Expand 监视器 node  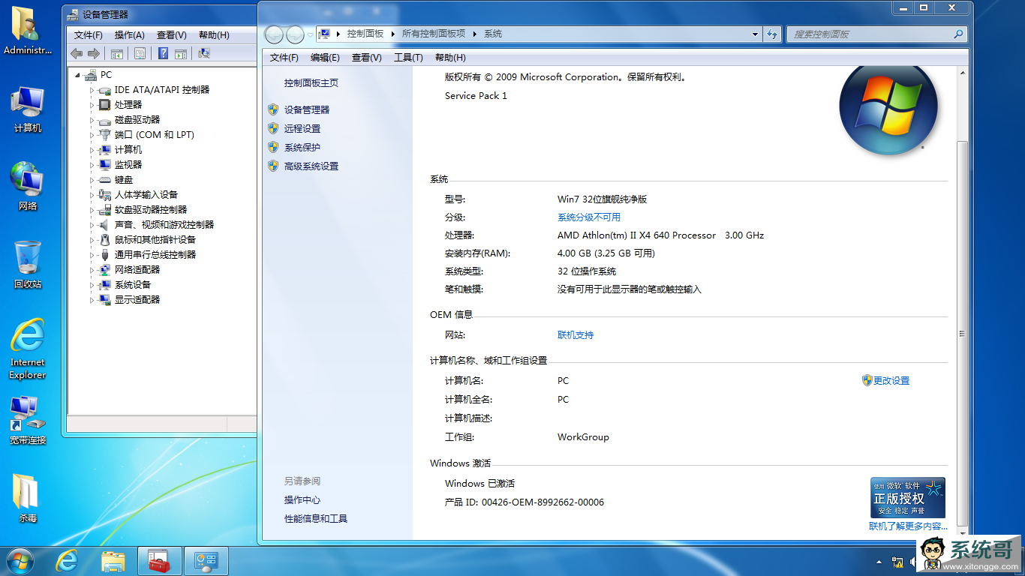click(x=92, y=165)
